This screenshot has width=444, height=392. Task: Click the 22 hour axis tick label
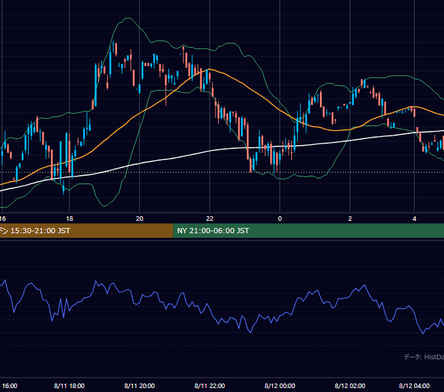210,219
